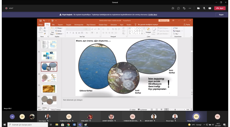Image resolution: width=230 pixels, height=127 pixels.
Task: Open the Görünüm ribbon tab
Action: [x=114, y=25]
